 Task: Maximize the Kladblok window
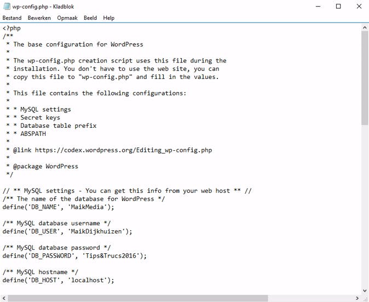point(338,7)
